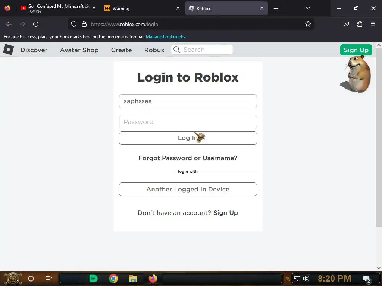The height and width of the screenshot is (286, 382).
Task: Click the site security padlock icon
Action: [84, 24]
